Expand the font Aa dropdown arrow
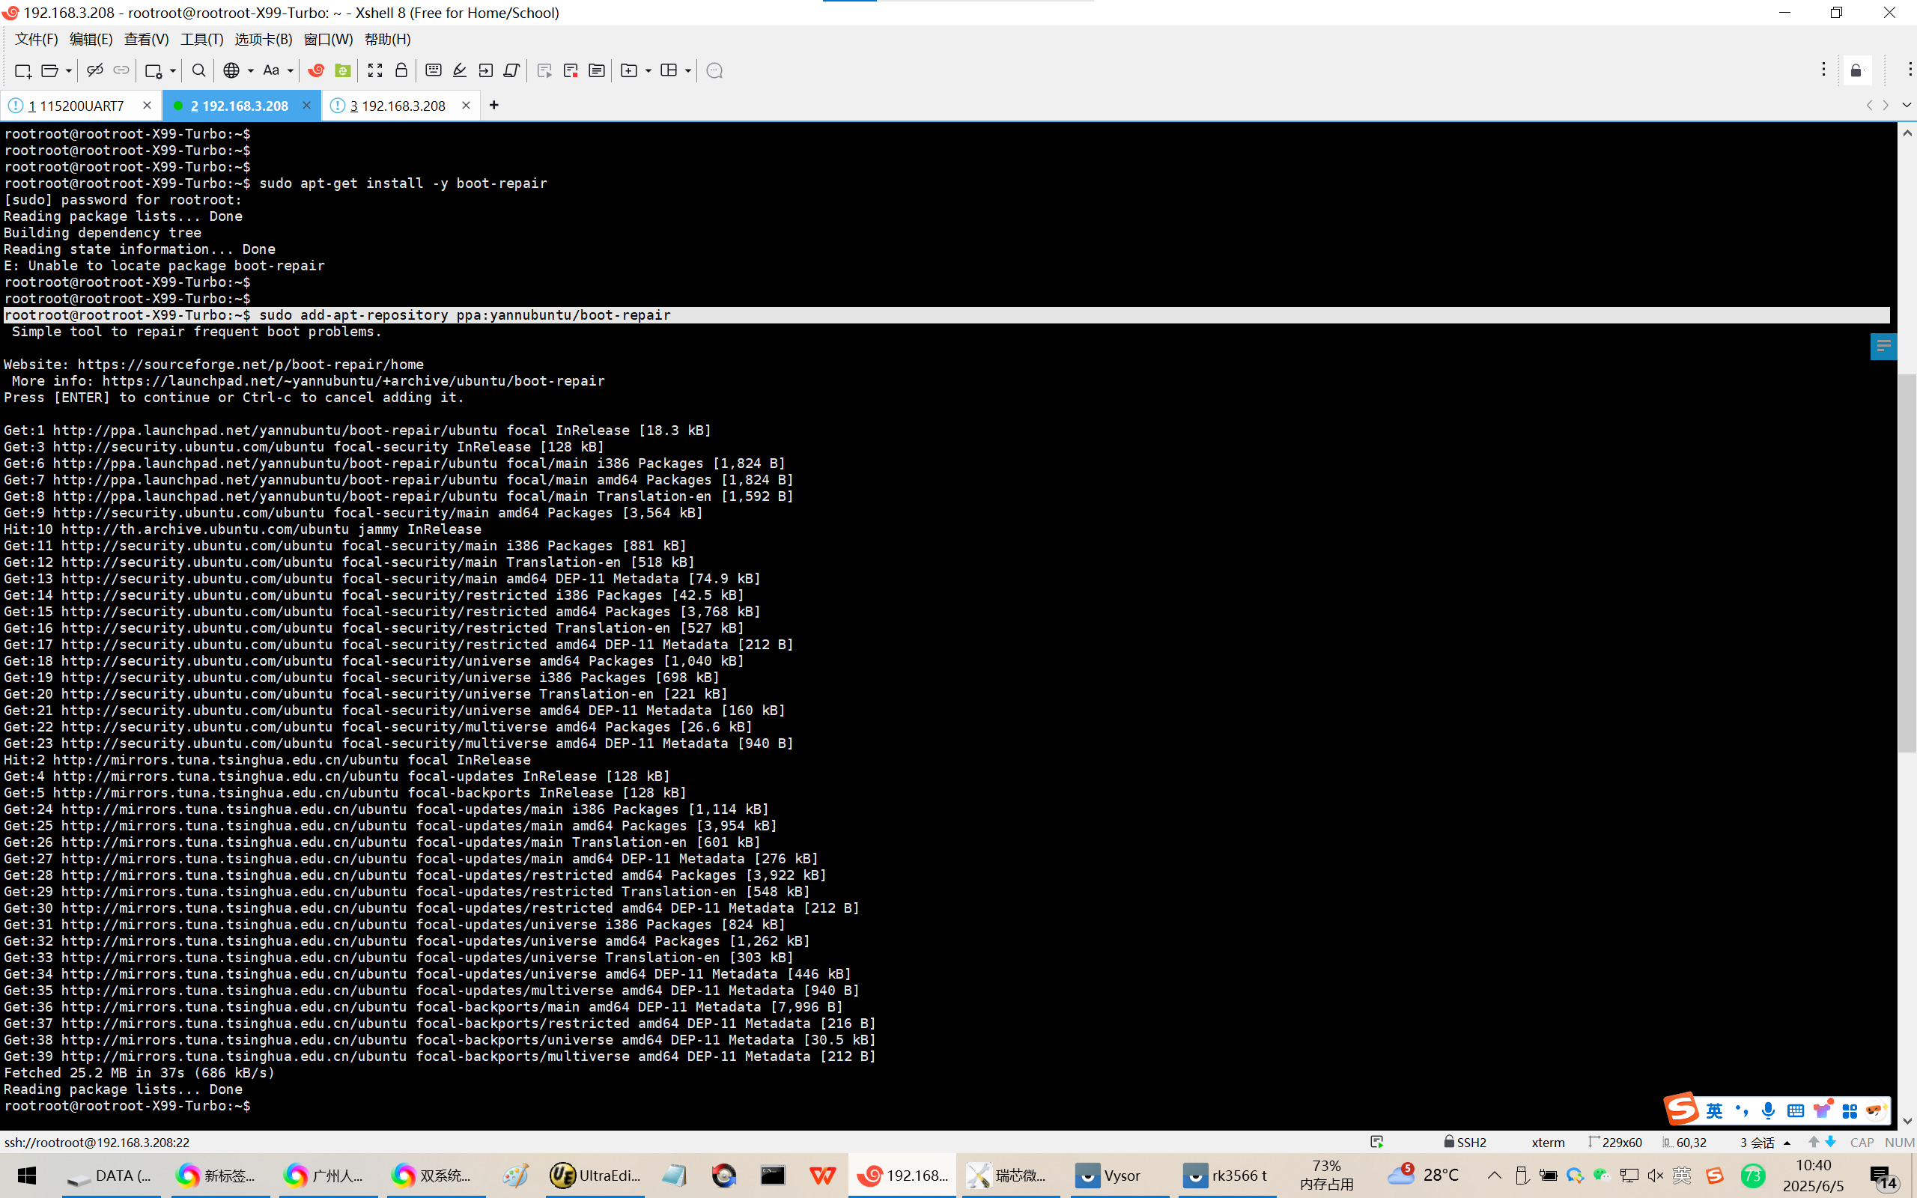The image size is (1917, 1198). click(x=291, y=70)
